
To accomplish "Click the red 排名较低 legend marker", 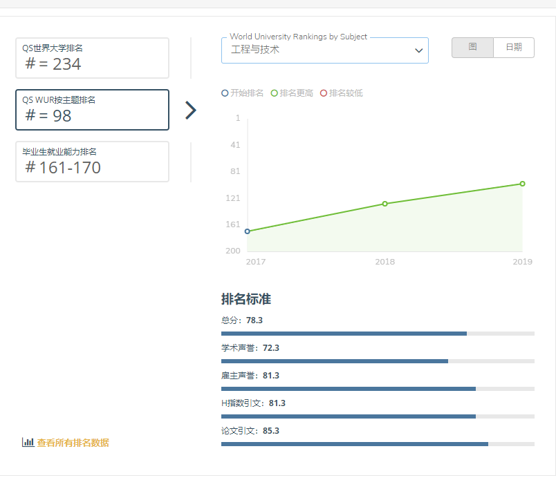I will pos(324,93).
